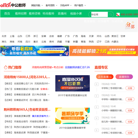The width and height of the screenshot is (138, 138).
Task: Select the 四川 branch link
Action: tap(28, 41)
